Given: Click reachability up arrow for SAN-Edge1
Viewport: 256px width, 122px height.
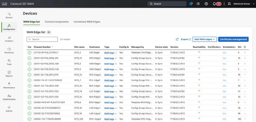Looking at the screenshot, I should (x=199, y=63).
